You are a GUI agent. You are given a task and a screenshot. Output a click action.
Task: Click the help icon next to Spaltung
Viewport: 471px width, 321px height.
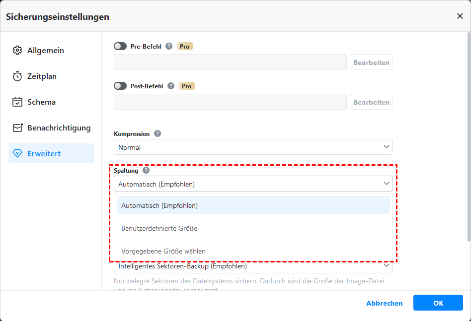(x=146, y=170)
